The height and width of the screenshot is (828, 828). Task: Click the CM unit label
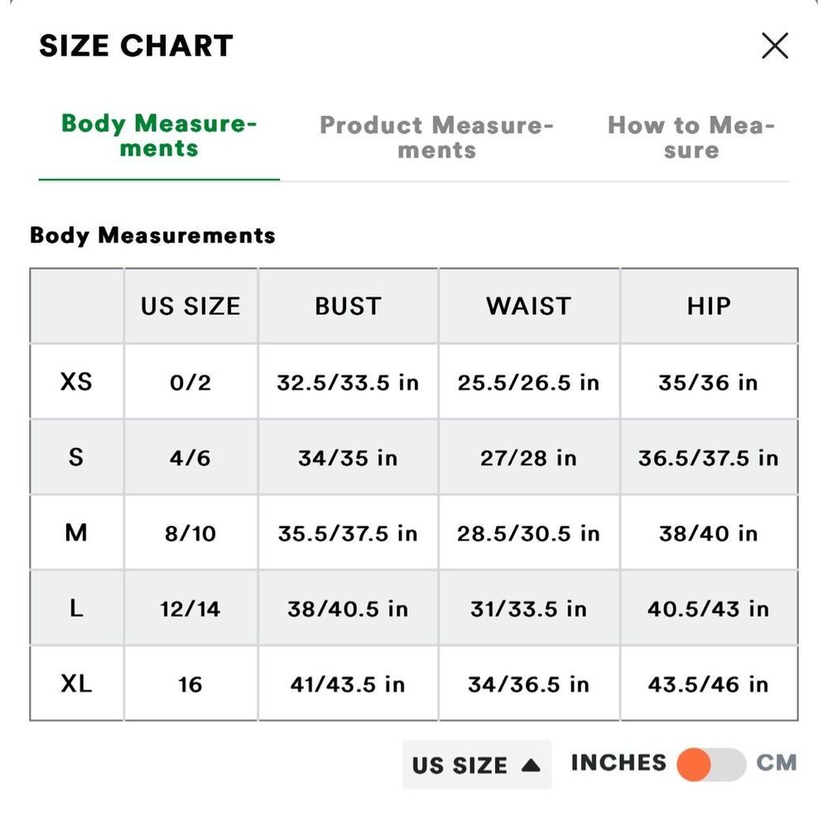point(776,763)
